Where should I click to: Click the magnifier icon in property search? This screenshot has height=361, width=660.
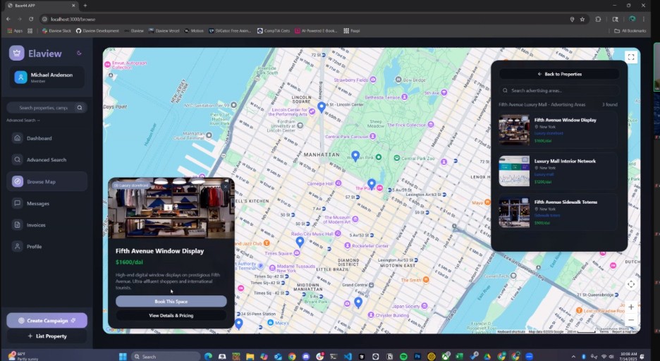80,108
